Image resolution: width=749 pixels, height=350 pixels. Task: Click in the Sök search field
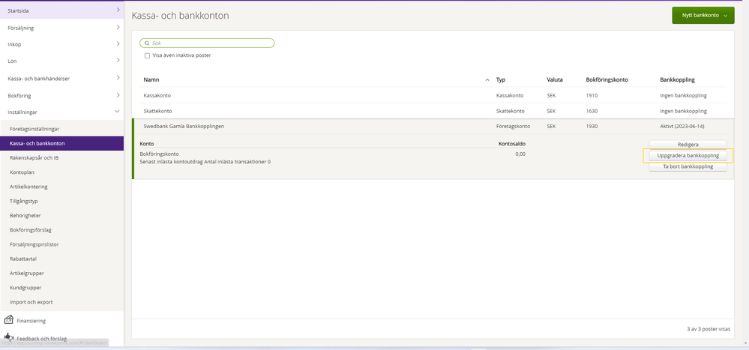pos(210,43)
